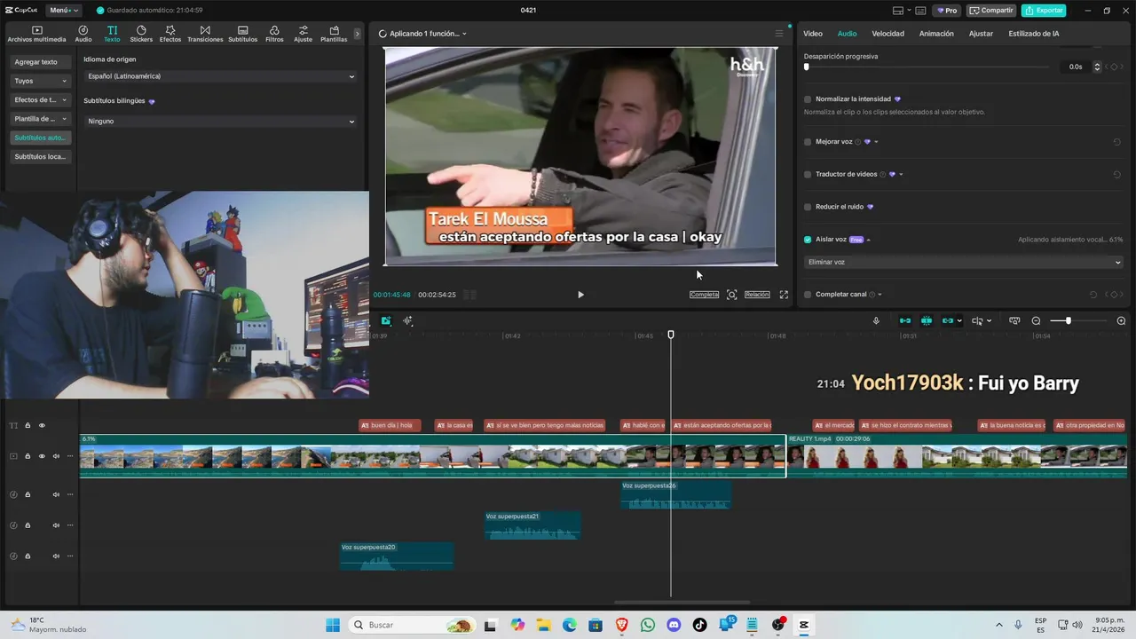Screen dimensions: 1136x639
Task: Open the preview player menu icon
Action: tap(779, 34)
